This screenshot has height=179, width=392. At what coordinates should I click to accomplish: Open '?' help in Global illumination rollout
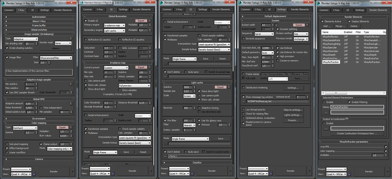click(x=149, y=21)
